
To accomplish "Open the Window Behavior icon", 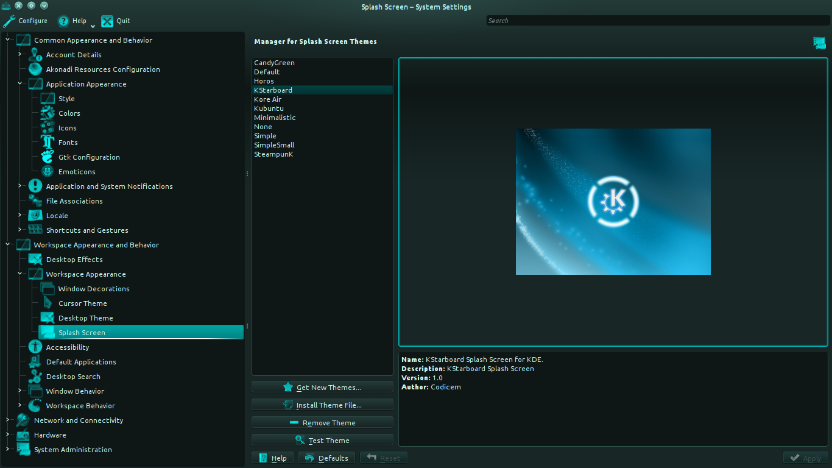I will pyautogui.click(x=35, y=391).
